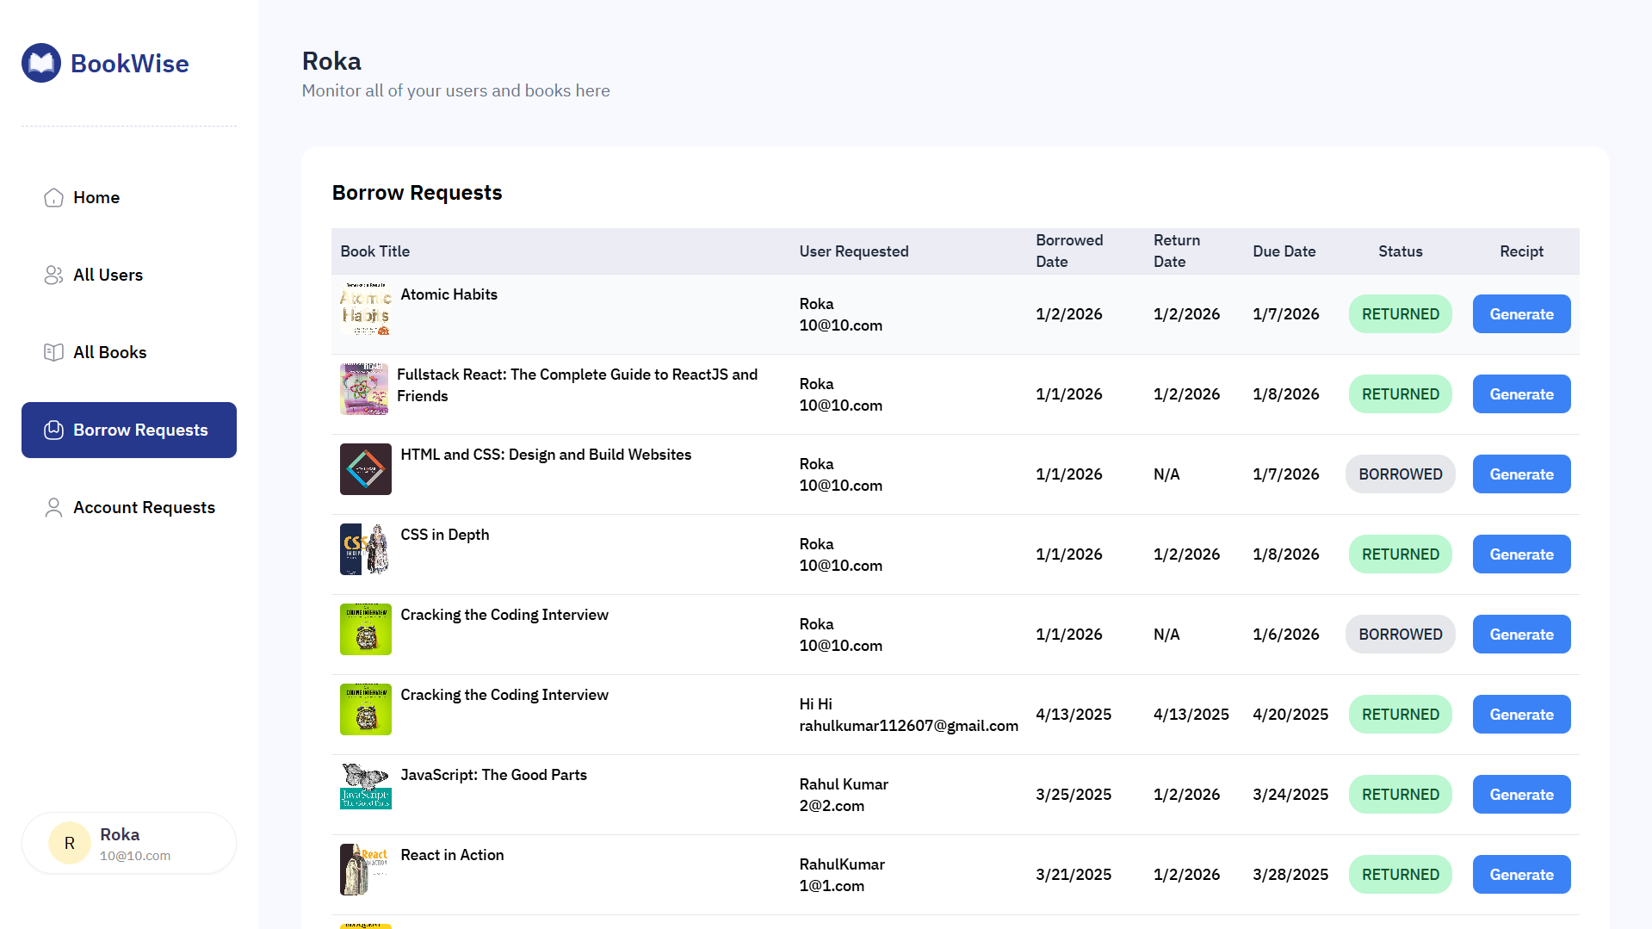
Task: Select the Home icon in the sidebar
Action: pyautogui.click(x=53, y=197)
